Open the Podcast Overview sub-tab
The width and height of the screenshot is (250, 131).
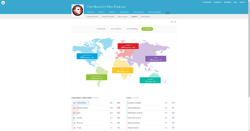coord(93,17)
